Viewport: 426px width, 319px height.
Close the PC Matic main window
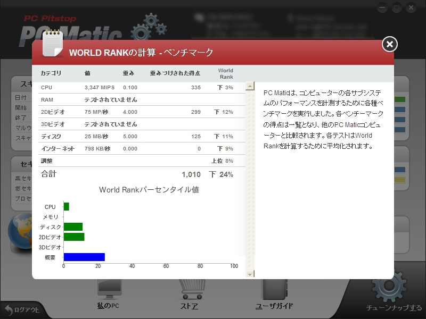tap(411, 7)
